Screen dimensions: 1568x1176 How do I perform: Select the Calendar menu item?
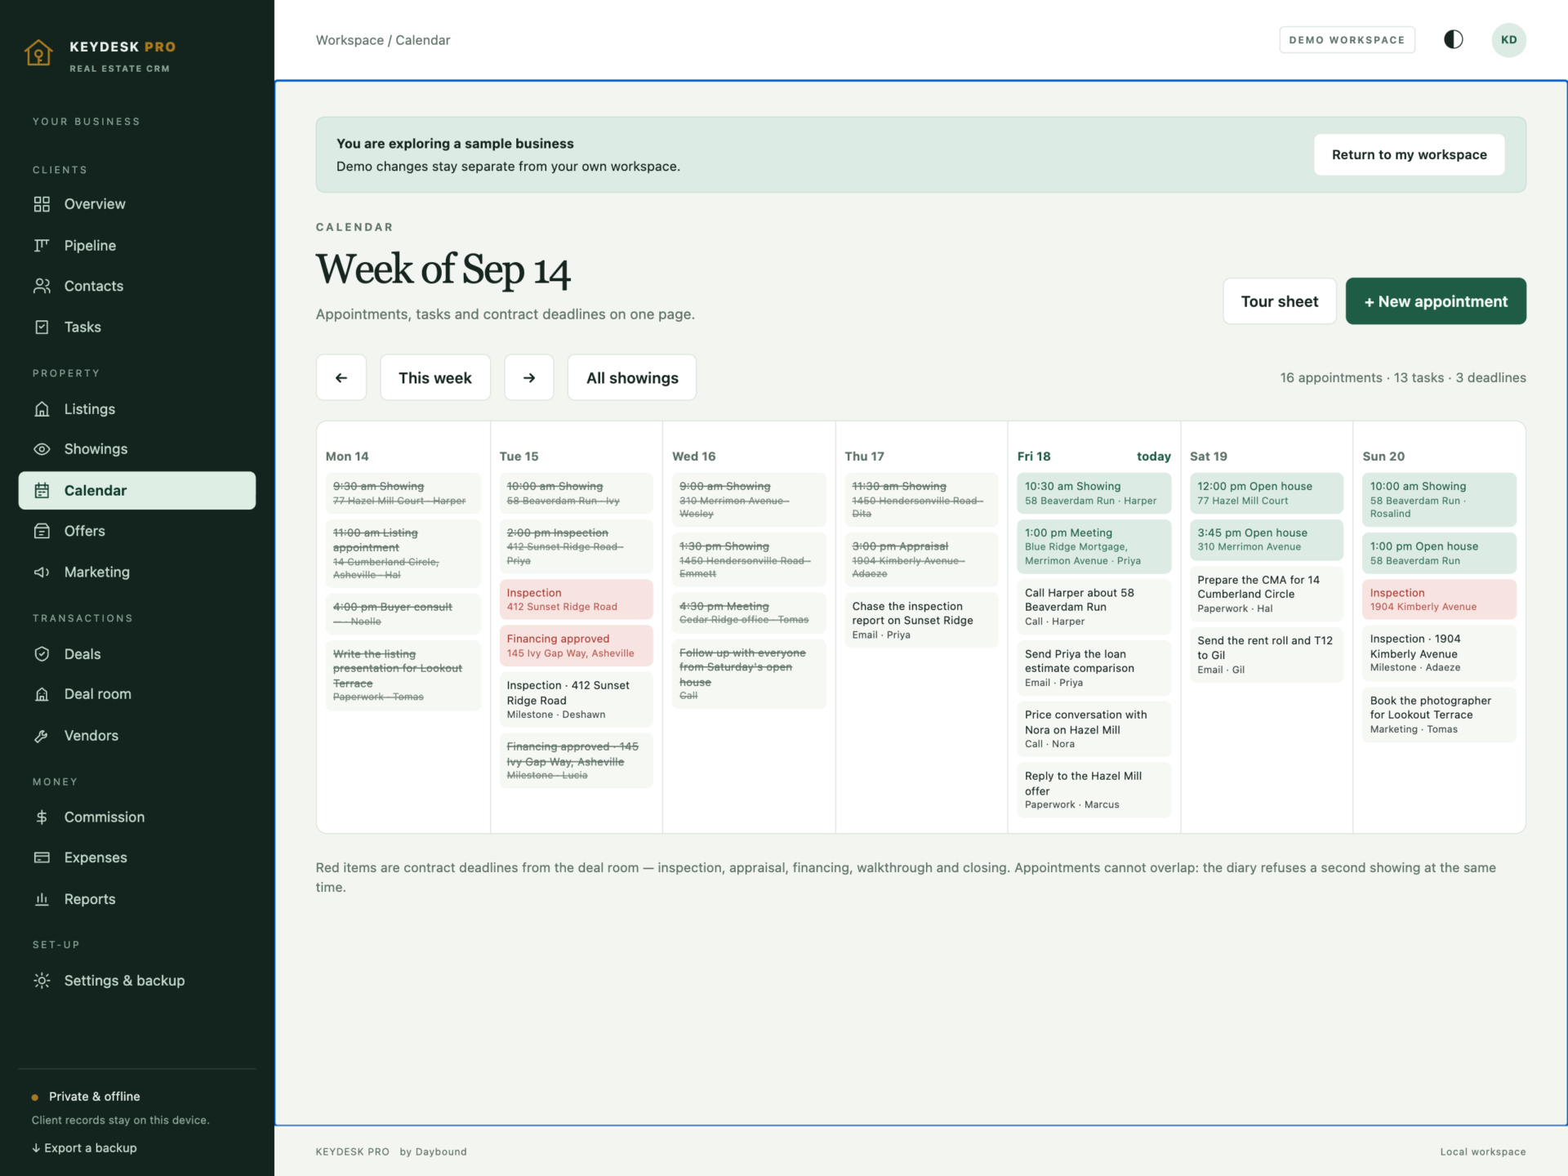coord(137,490)
